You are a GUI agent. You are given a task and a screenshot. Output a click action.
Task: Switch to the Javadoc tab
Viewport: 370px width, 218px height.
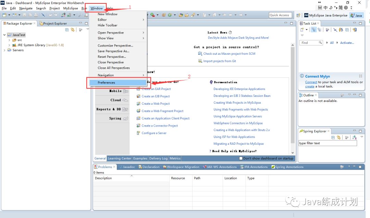(127, 167)
